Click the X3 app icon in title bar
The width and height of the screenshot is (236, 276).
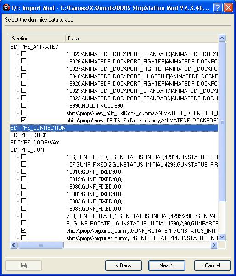click(x=6, y=8)
